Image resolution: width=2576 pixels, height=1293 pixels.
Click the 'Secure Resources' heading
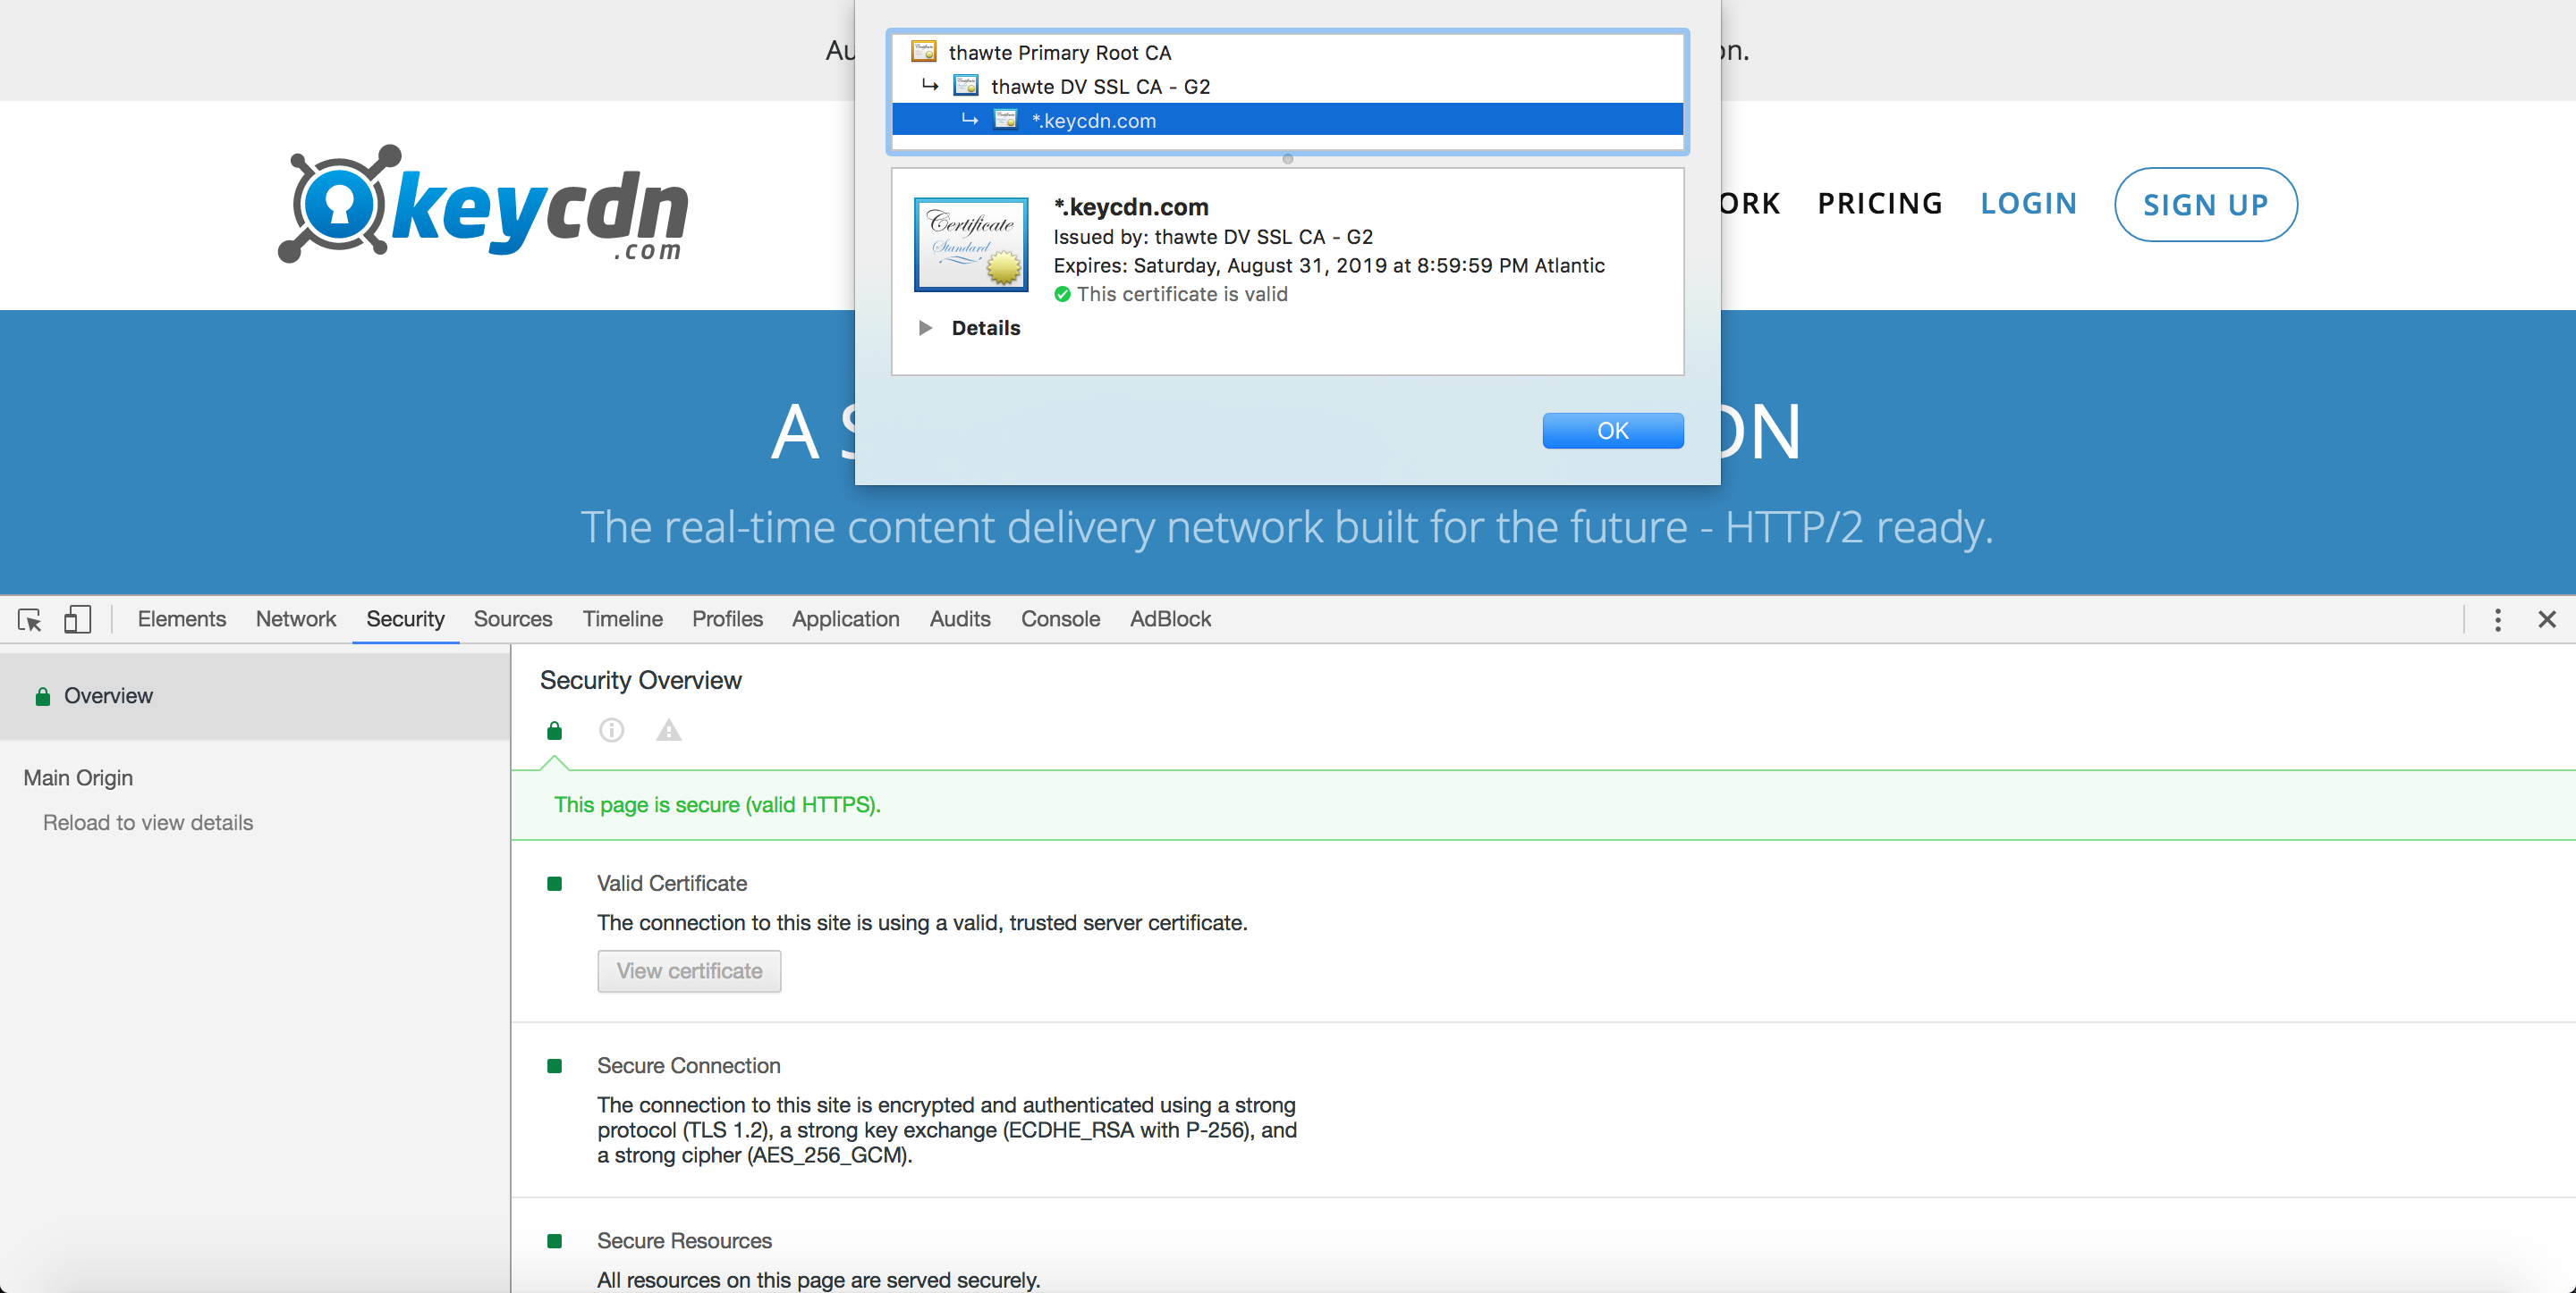coord(684,1241)
